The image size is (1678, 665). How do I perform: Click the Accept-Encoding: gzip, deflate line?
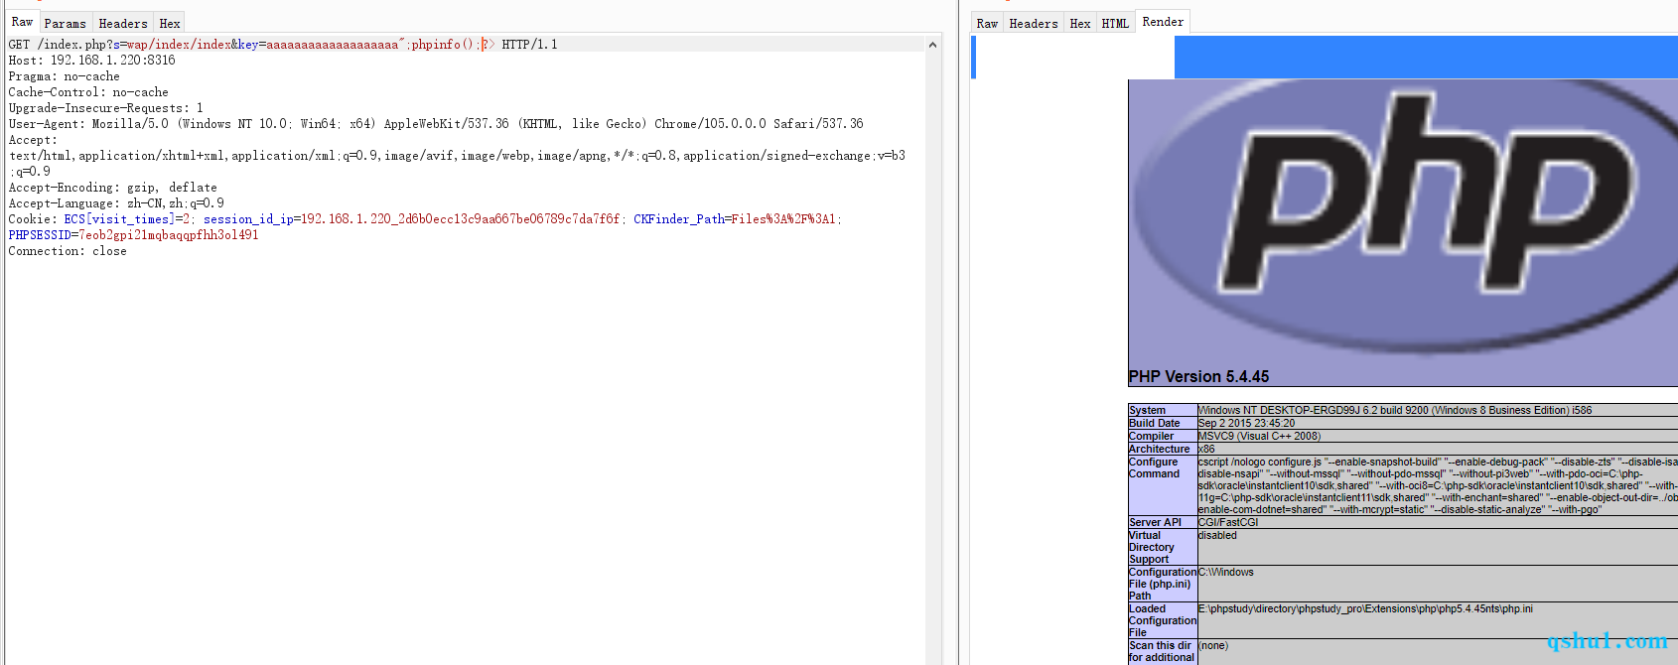(112, 188)
